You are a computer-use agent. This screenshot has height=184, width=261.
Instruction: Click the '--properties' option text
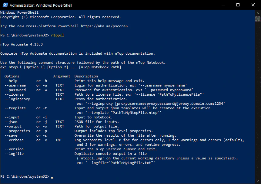click(17, 131)
